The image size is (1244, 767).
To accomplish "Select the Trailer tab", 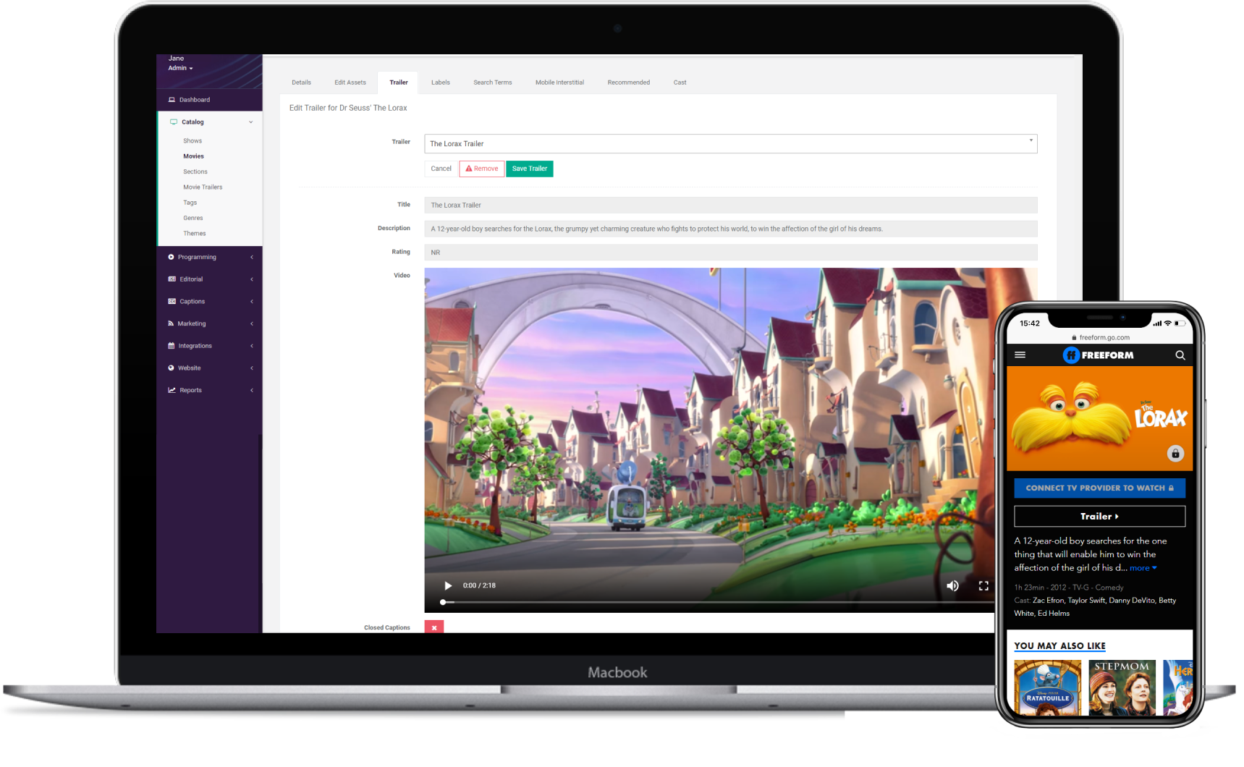I will tap(399, 82).
